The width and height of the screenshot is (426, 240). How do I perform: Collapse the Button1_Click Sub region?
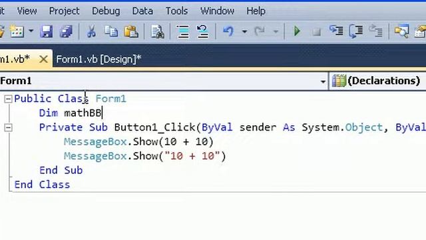pyautogui.click(x=8, y=127)
